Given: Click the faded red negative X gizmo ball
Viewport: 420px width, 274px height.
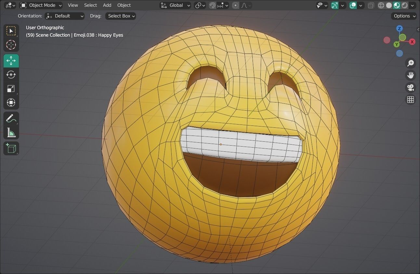Looking at the screenshot, I should [x=387, y=40].
